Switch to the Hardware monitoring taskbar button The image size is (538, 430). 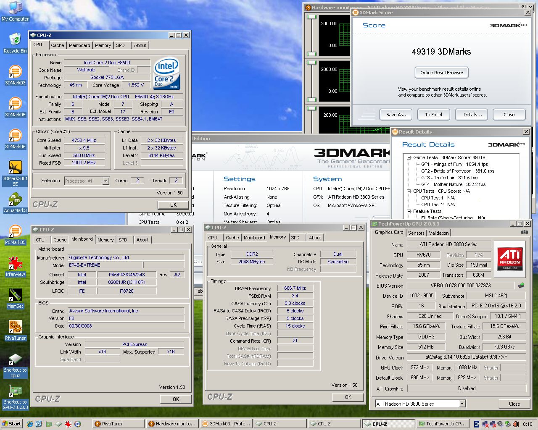point(172,424)
